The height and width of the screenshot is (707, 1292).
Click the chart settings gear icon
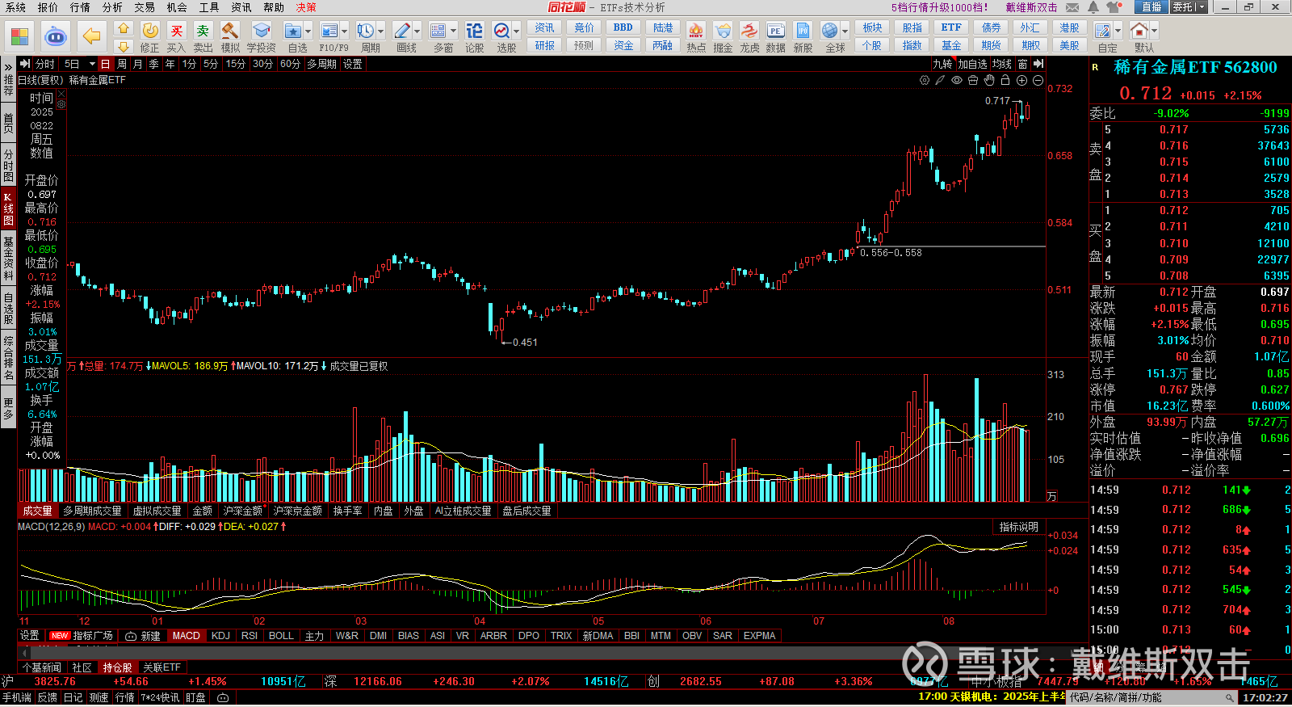[x=925, y=80]
